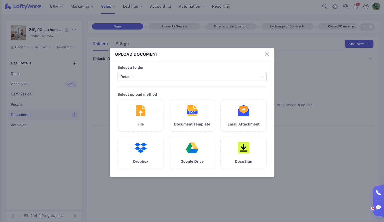Upload from Dropbox
This screenshot has height=222, width=384.
point(140,153)
